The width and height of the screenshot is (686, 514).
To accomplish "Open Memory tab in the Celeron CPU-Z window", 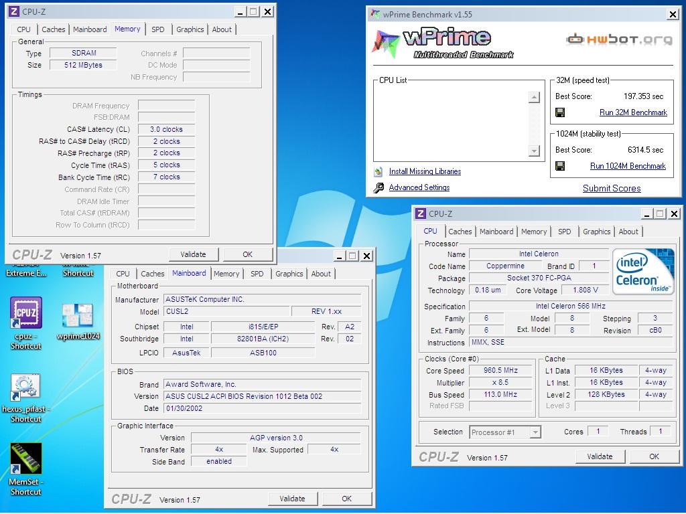I will tap(534, 232).
